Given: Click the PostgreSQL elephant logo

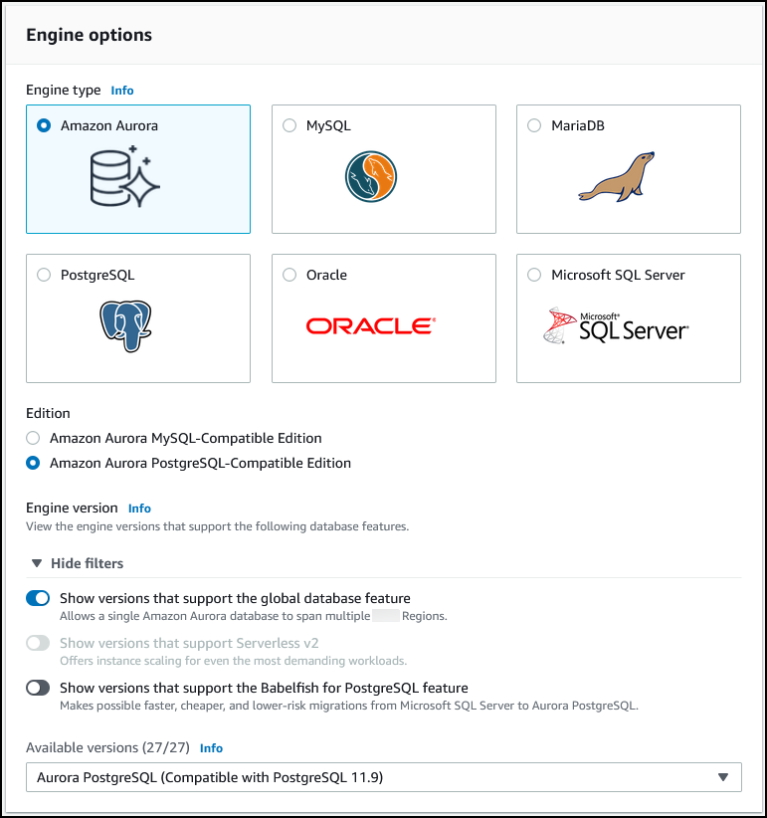Looking at the screenshot, I should pyautogui.click(x=126, y=325).
